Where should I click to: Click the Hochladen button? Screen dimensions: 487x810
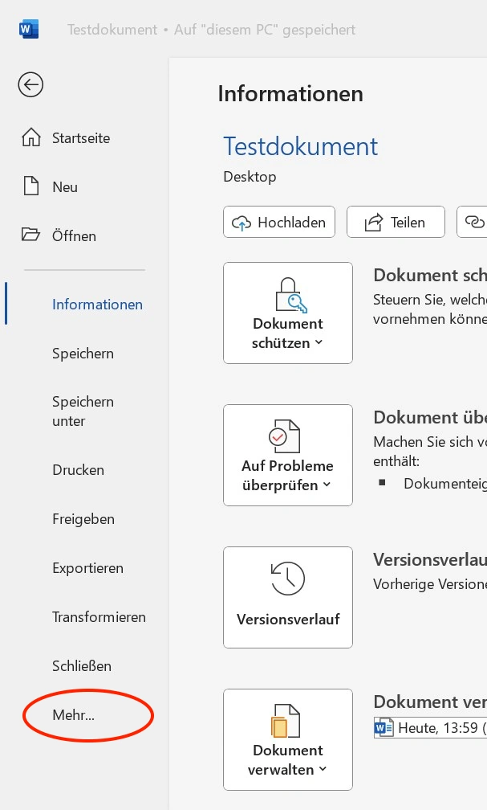point(279,223)
